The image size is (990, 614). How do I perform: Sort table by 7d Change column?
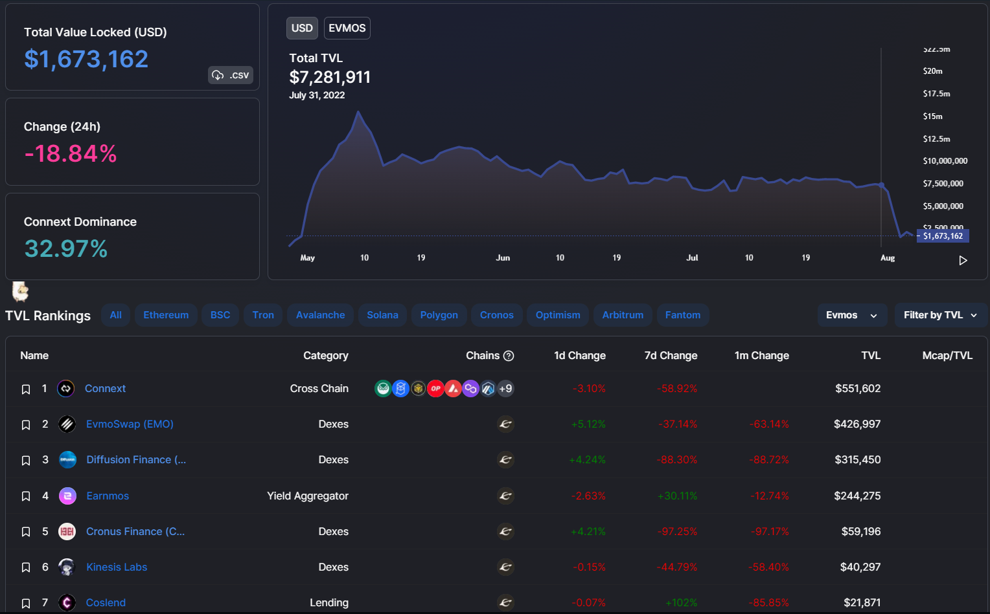671,355
